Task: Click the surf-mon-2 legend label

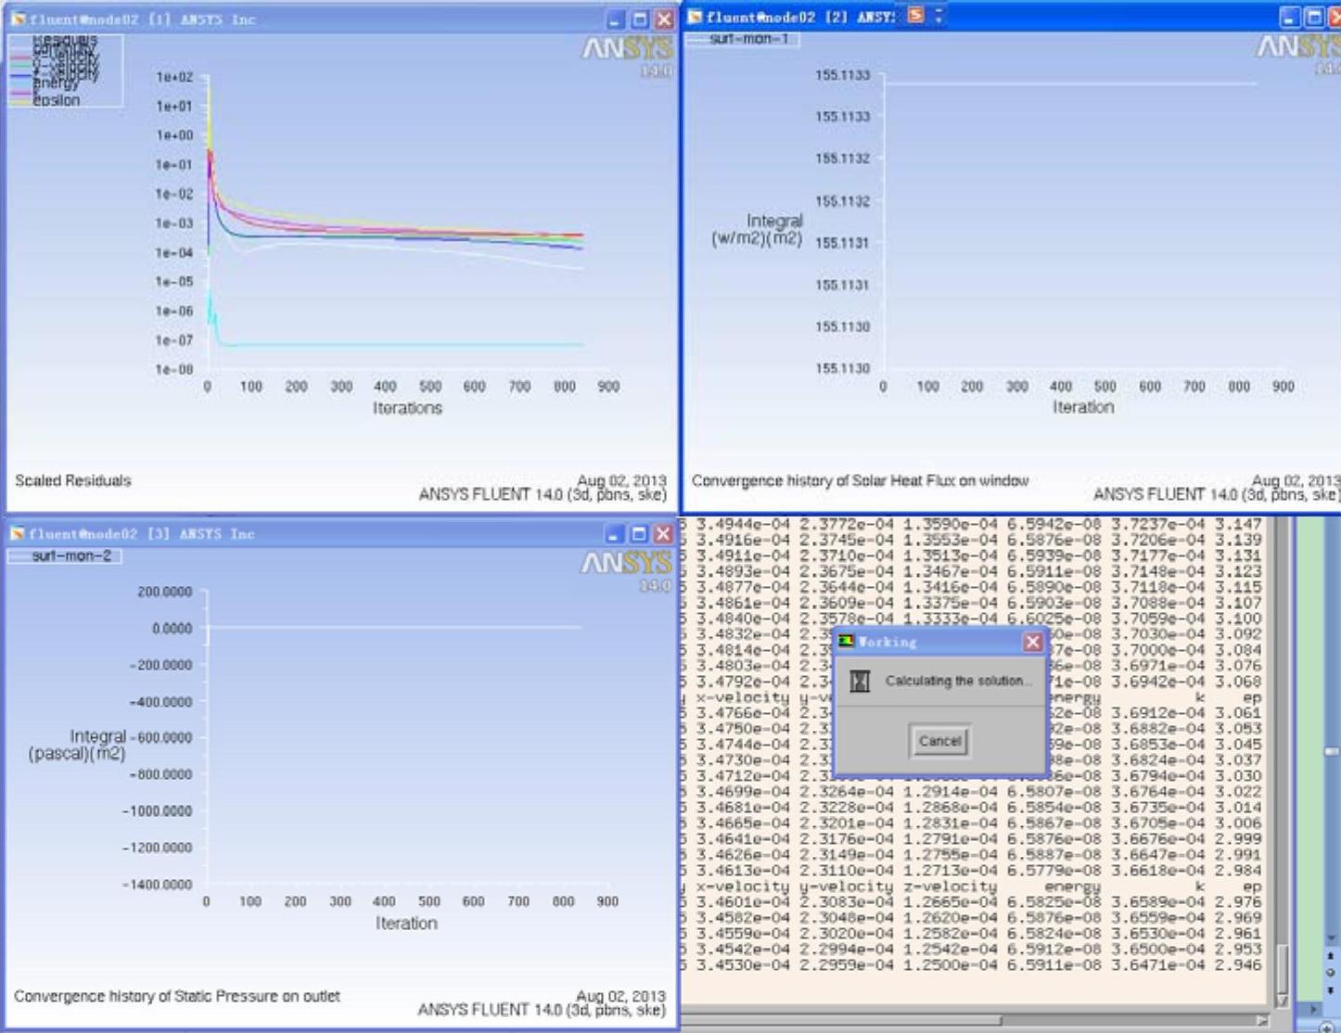Action: (65, 555)
